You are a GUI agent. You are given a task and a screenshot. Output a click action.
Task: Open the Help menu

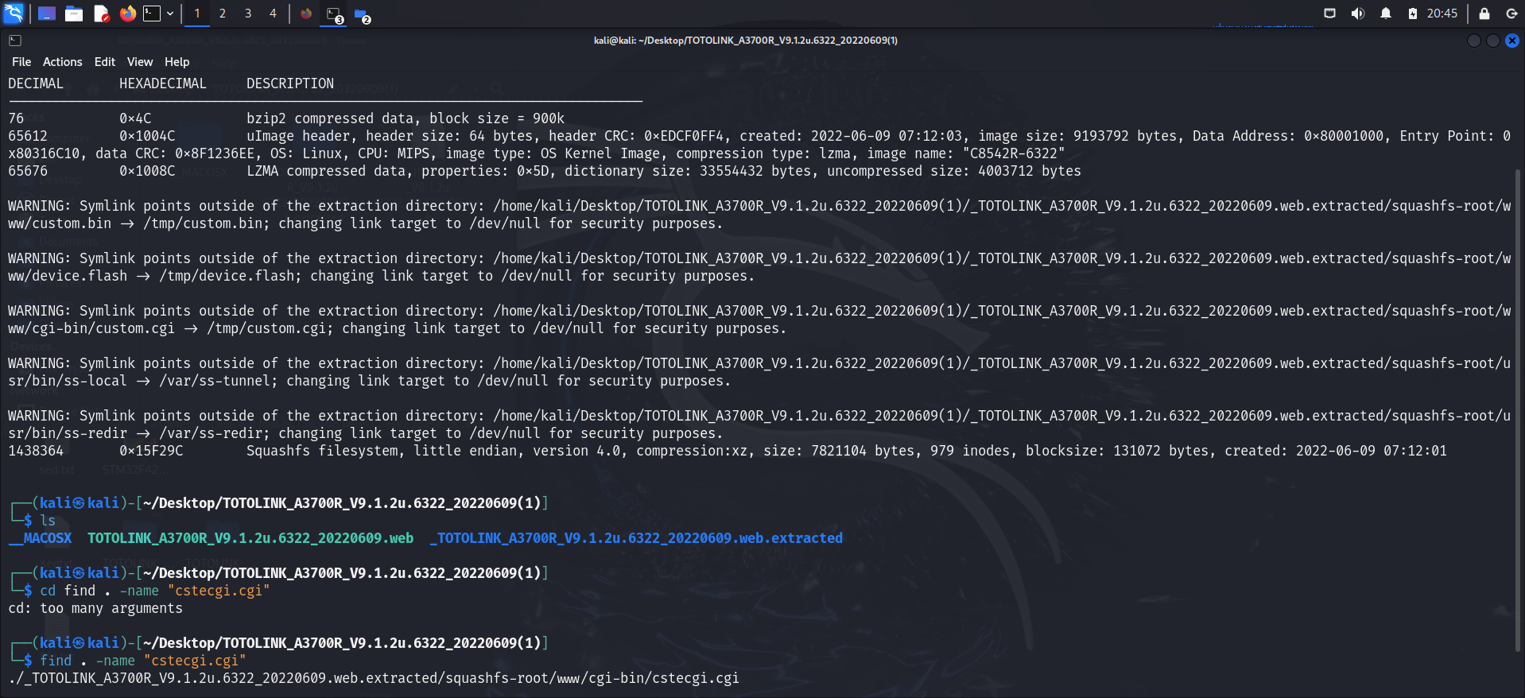[177, 62]
